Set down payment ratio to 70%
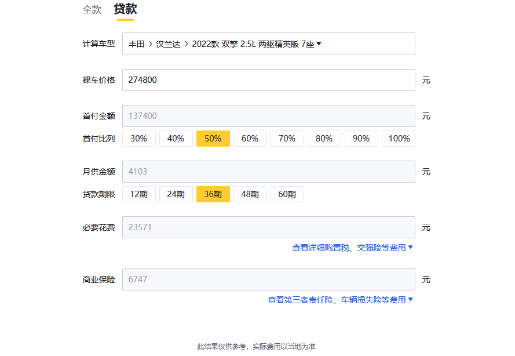The height and width of the screenshot is (356, 515). tap(287, 139)
